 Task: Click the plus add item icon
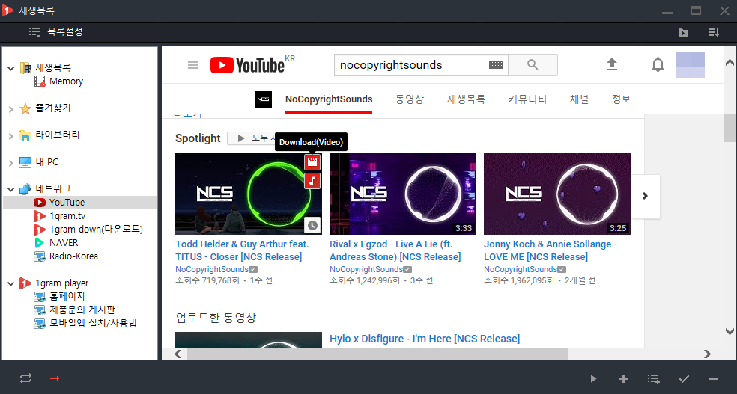(x=623, y=378)
